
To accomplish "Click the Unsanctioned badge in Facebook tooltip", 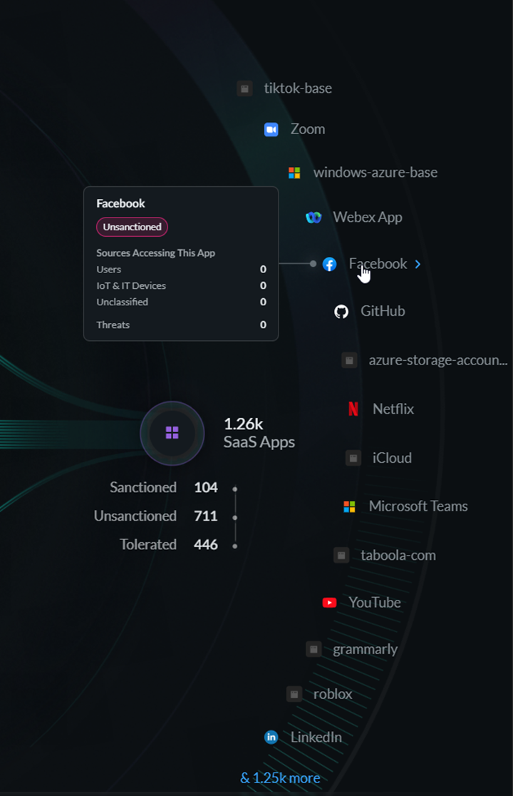I will pos(132,227).
